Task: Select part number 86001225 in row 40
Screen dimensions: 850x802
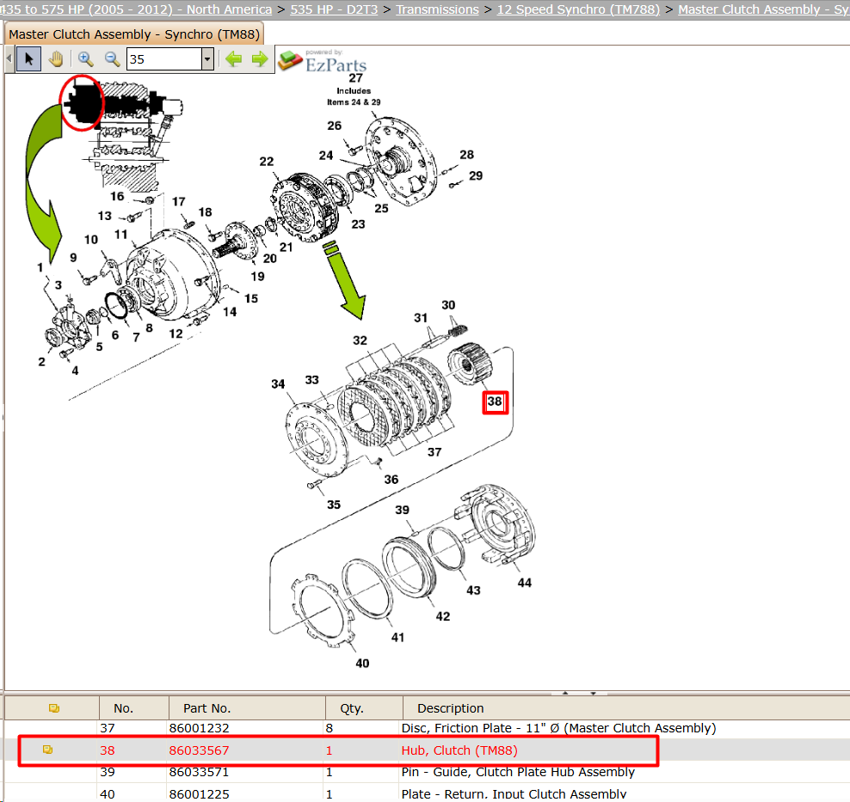Action: pos(199,794)
